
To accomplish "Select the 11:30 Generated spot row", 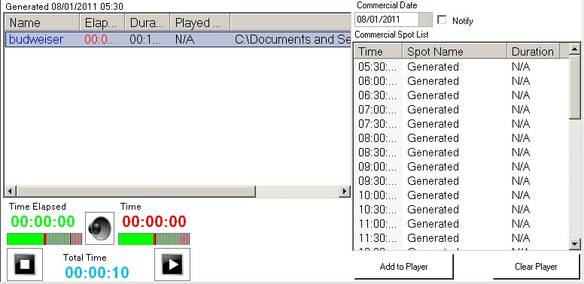I will click(461, 238).
